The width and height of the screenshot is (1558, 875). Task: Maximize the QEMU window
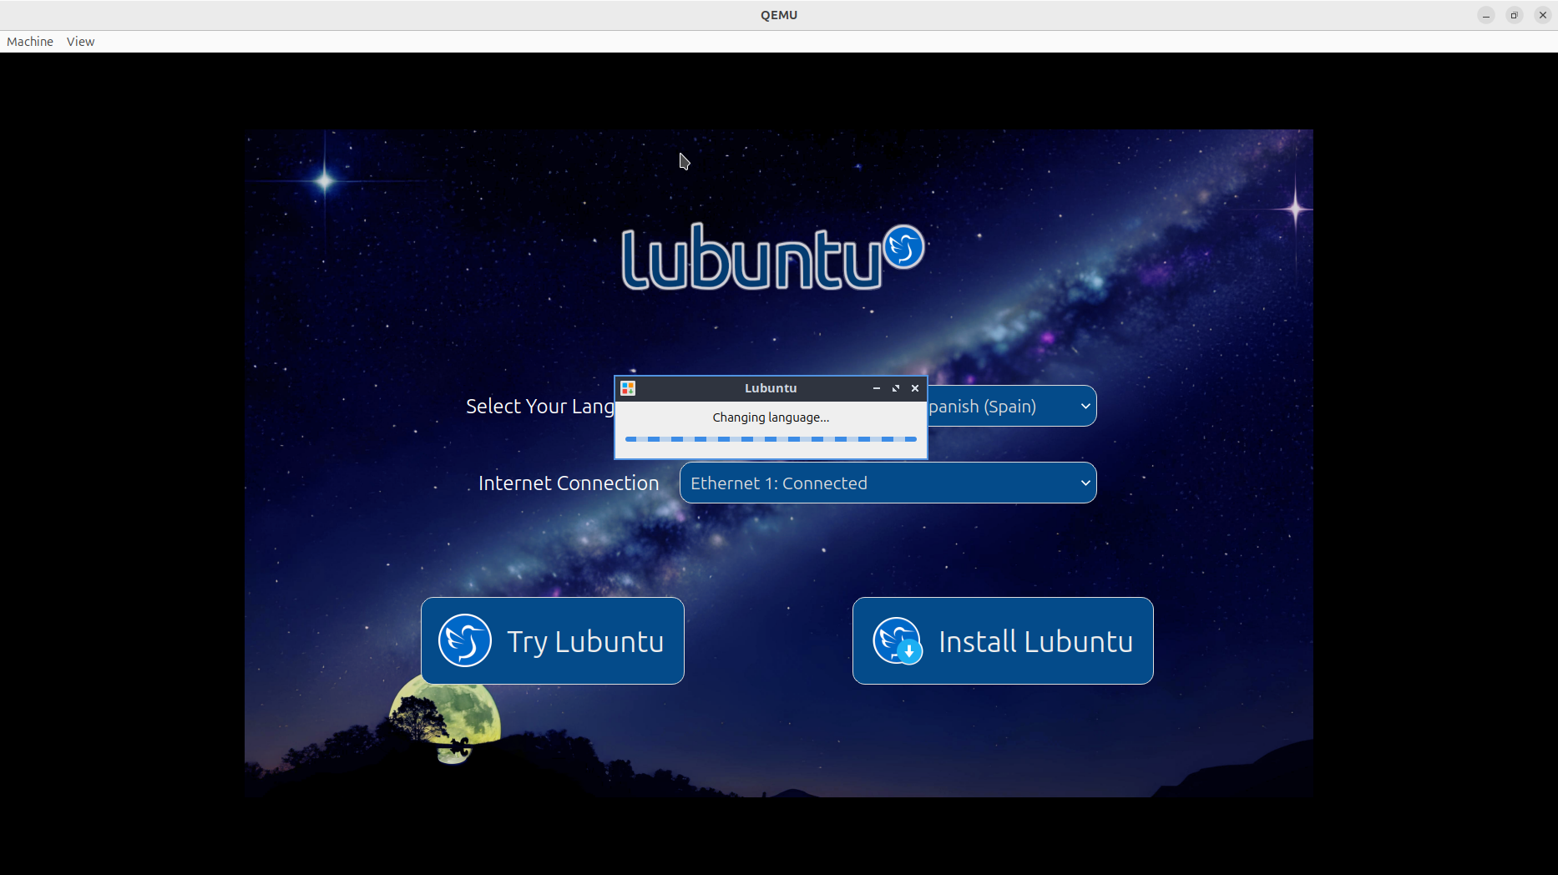(1515, 15)
